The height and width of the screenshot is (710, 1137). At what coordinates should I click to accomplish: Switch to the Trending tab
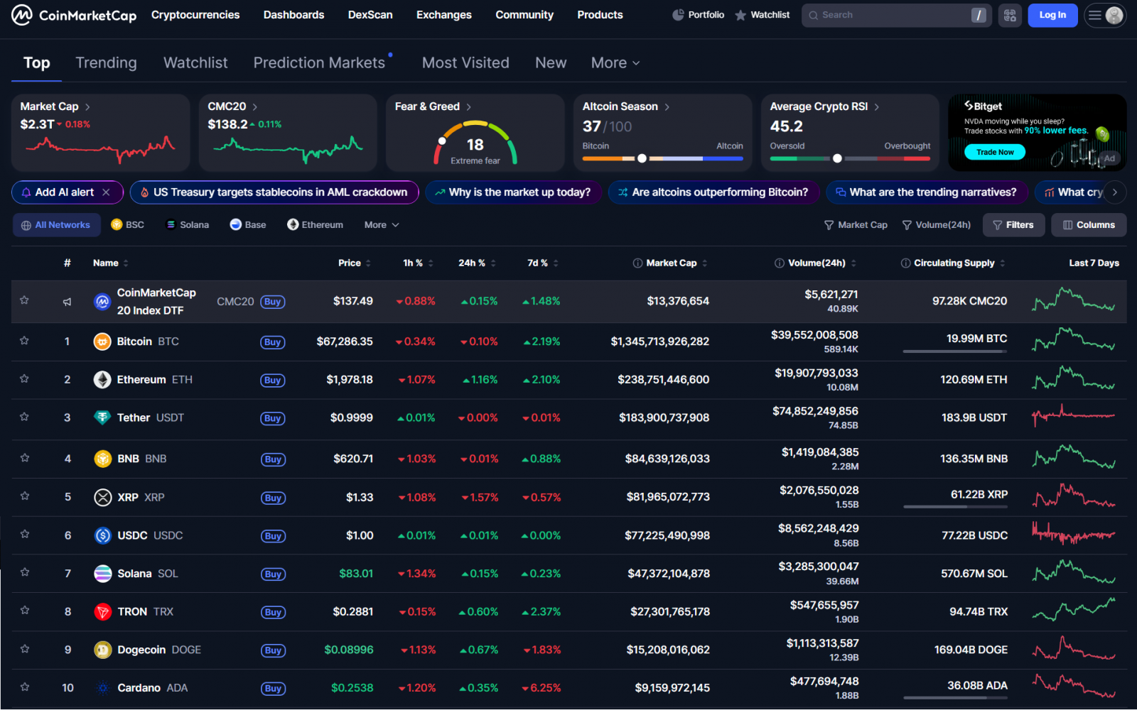[106, 63]
